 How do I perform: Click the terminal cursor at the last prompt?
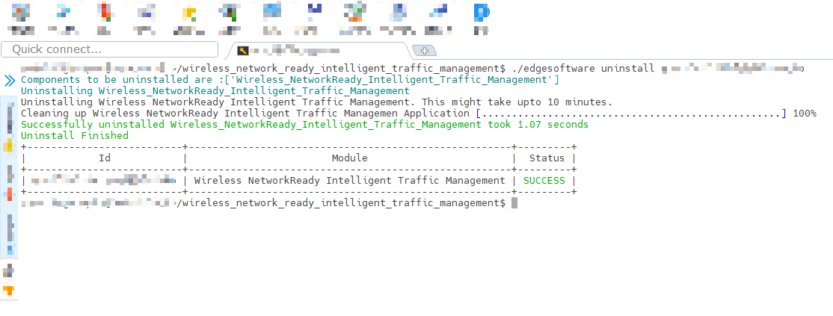click(514, 203)
